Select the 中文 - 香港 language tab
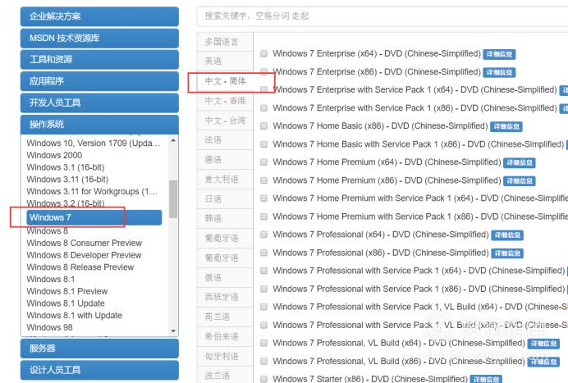Viewport: 568px width, 383px height. [x=225, y=101]
